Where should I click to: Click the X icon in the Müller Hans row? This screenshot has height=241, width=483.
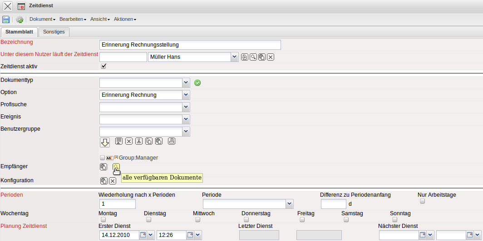(x=271, y=57)
